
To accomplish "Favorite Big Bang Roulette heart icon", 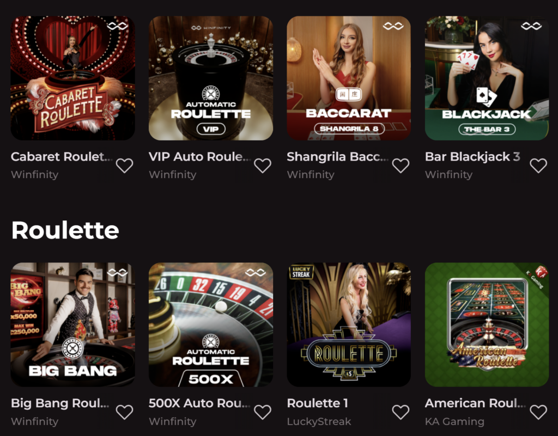I will click(x=124, y=412).
